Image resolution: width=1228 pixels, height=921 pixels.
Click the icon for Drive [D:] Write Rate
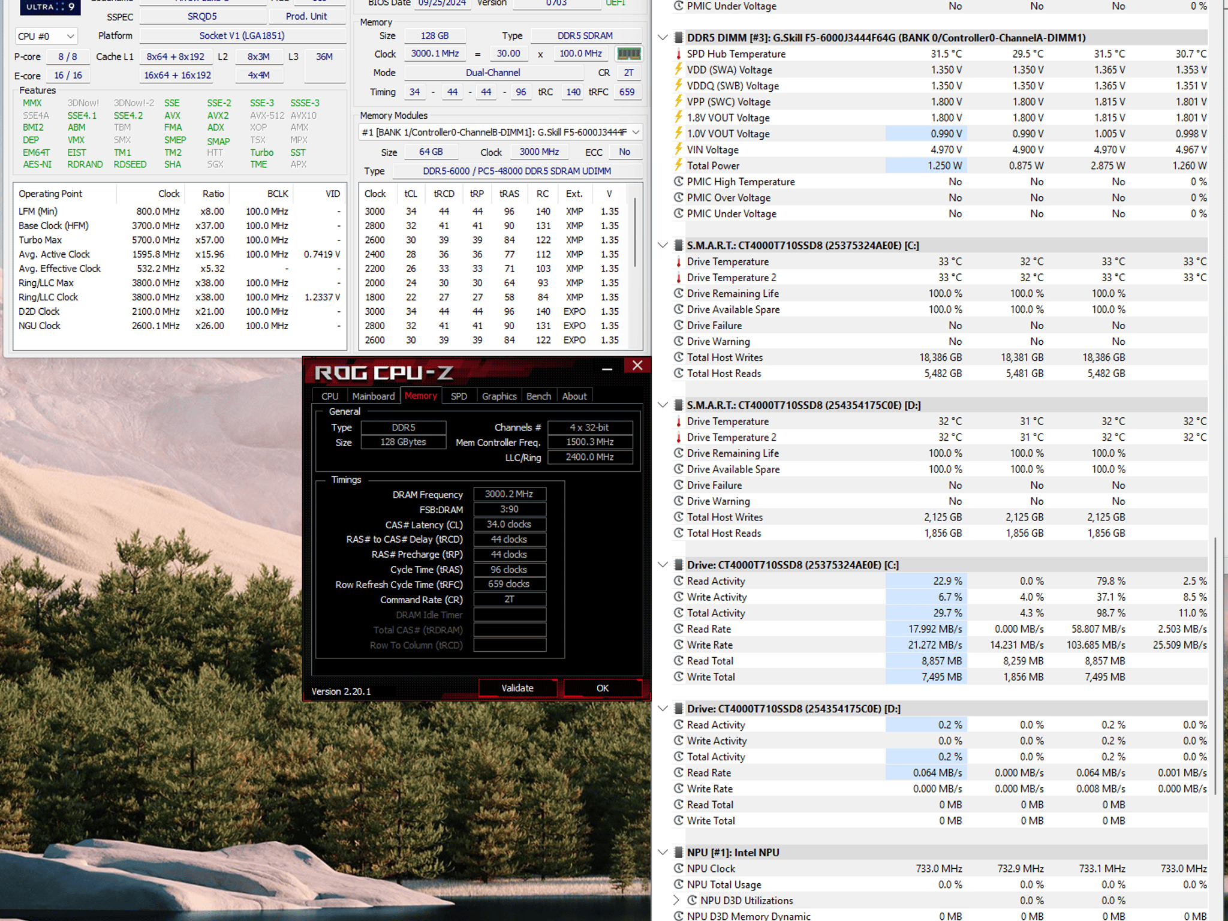coord(678,788)
